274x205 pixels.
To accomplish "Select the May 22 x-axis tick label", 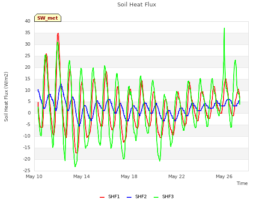I will [x=176, y=176].
